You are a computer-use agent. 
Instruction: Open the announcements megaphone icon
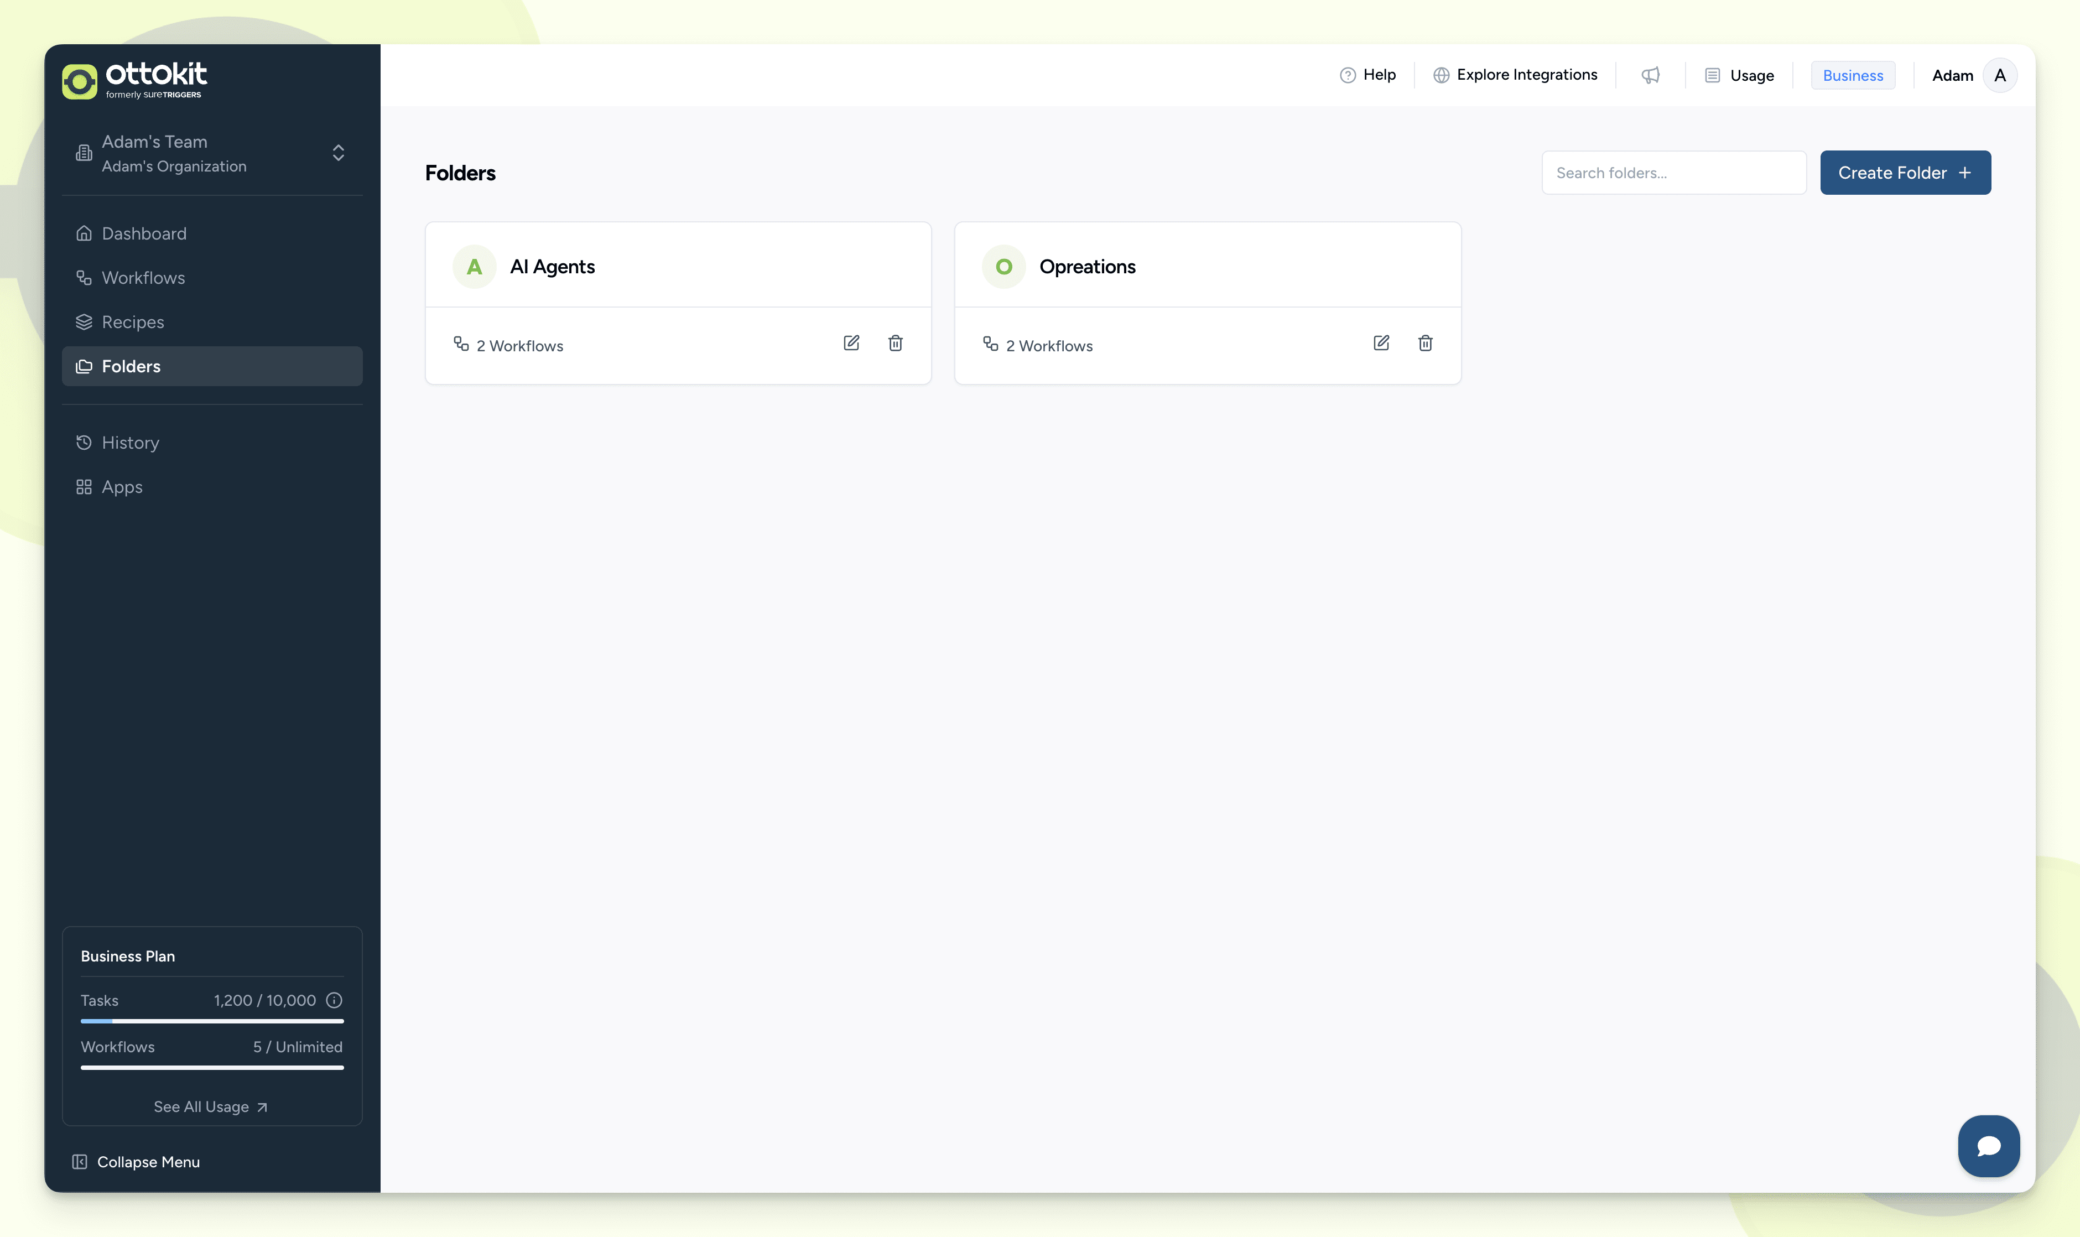pos(1650,75)
